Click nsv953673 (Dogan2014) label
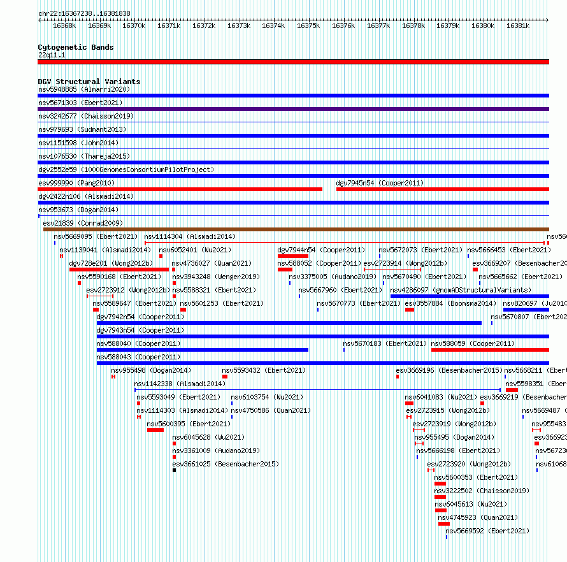The height and width of the screenshot is (562, 567). point(78,210)
